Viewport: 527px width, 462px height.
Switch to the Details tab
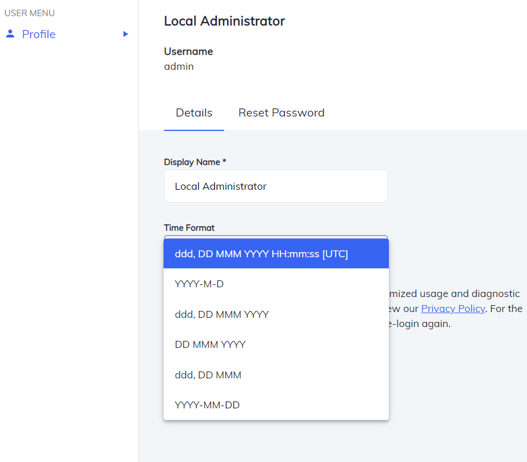pos(194,112)
